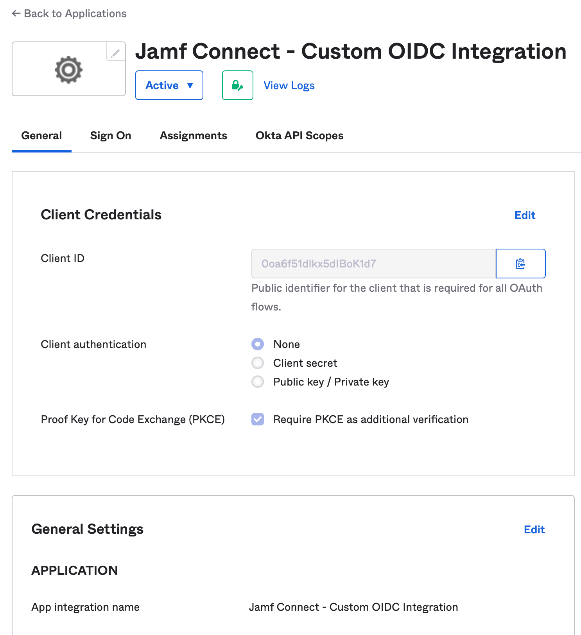Open the Assignments tab
Viewport: 581px width, 635px height.
tap(194, 136)
